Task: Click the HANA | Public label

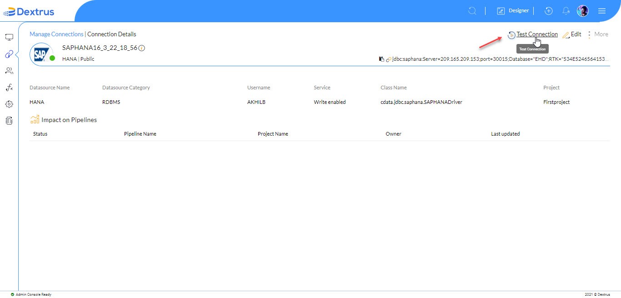Action: click(78, 59)
